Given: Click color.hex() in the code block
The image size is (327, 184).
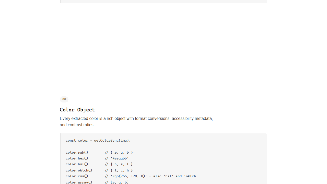Looking at the screenshot, I should [77, 158].
